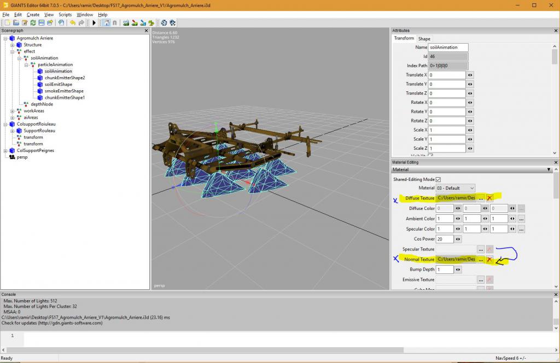
Task: Open the Material 03 - Default dropdown
Action: [456, 188]
